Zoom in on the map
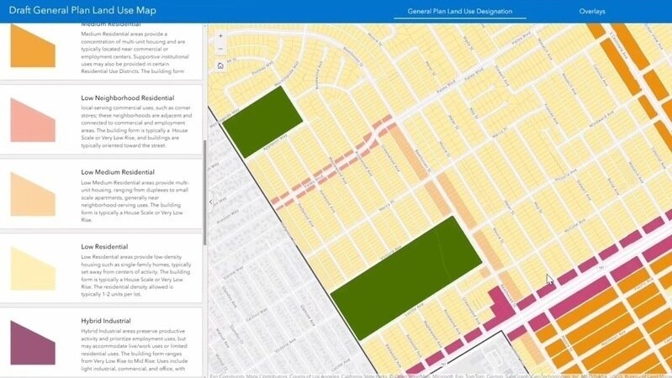This screenshot has height=378, width=672. (x=220, y=36)
